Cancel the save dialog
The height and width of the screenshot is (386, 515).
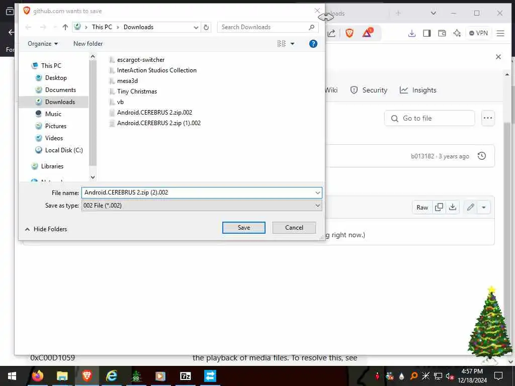pos(294,228)
